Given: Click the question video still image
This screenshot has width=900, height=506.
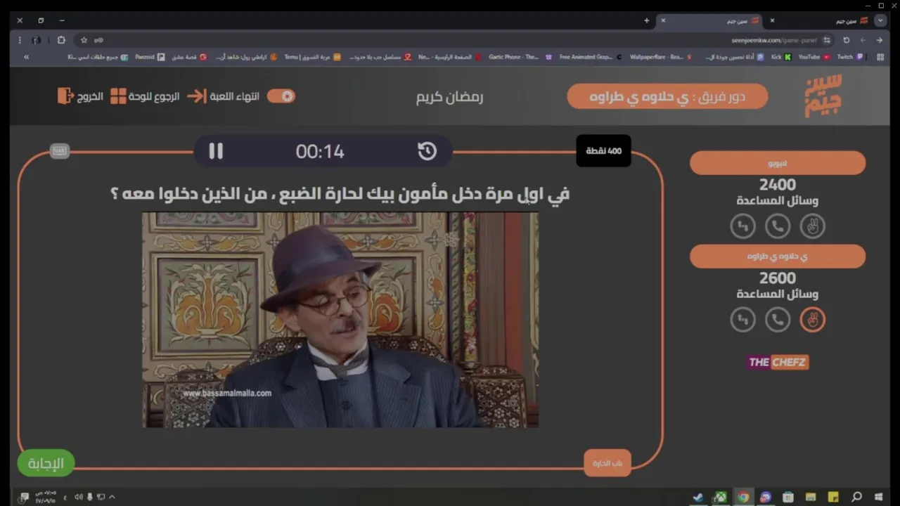Looking at the screenshot, I should click(340, 320).
